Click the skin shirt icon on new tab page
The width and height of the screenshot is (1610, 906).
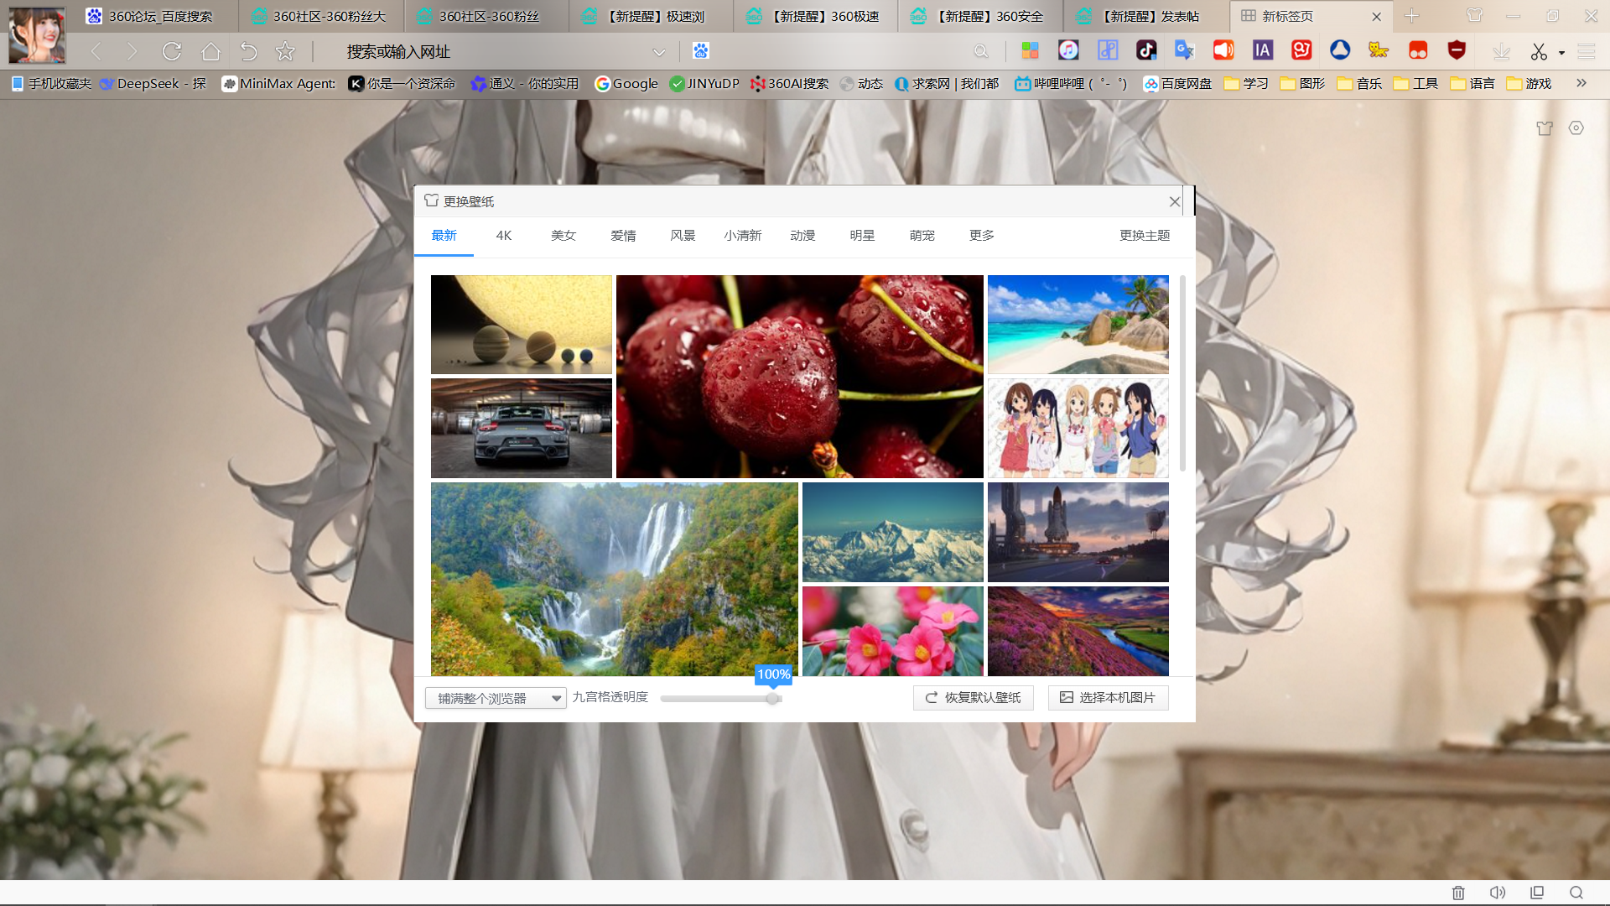click(x=1545, y=128)
